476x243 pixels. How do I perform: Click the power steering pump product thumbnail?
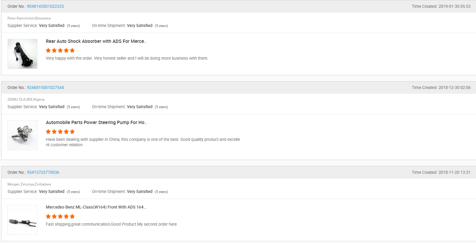point(22,135)
